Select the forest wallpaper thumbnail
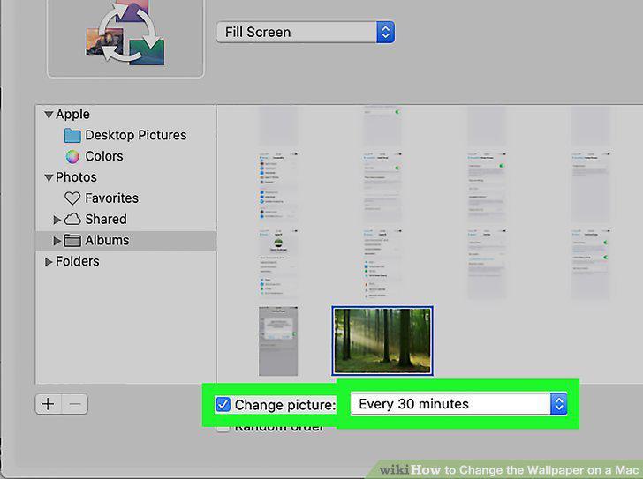 [x=382, y=341]
